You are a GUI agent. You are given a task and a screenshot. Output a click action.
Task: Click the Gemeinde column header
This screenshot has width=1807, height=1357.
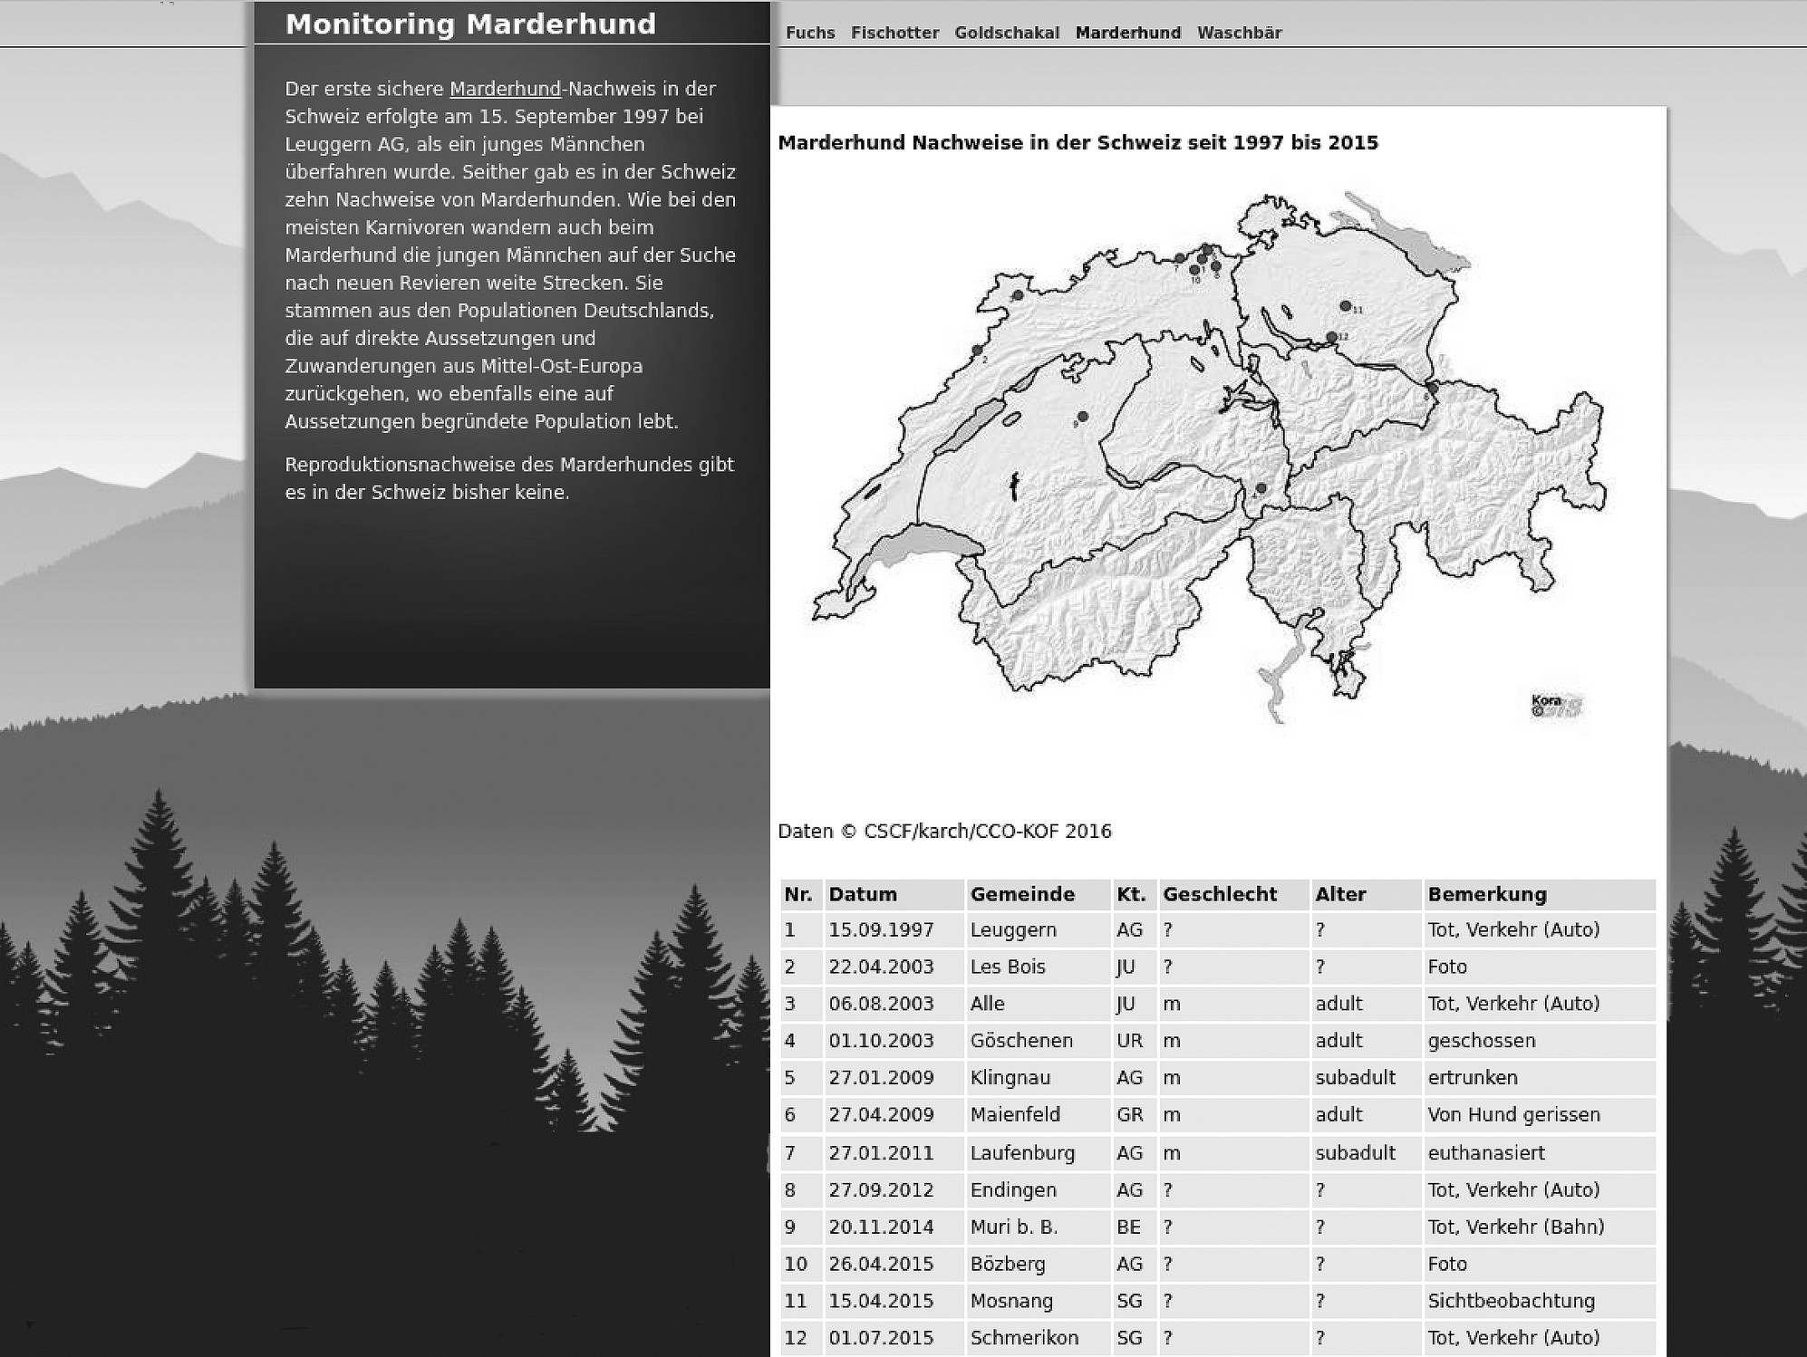(1021, 894)
